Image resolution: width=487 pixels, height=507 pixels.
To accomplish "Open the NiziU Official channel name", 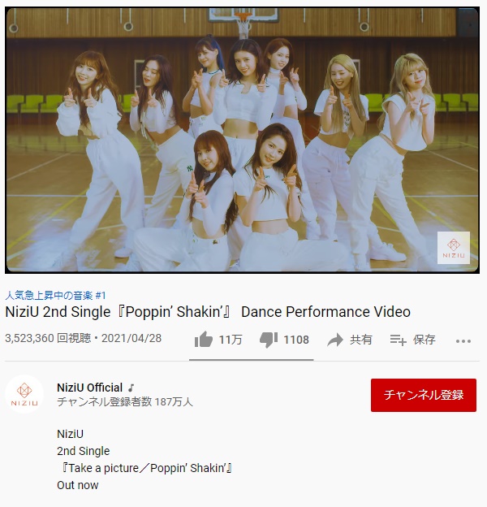I will (x=89, y=388).
